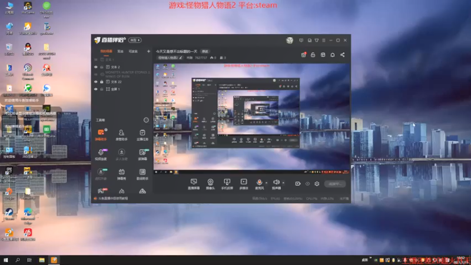
Task: Toggle visibility of 文本 2 source
Action: 96,67
